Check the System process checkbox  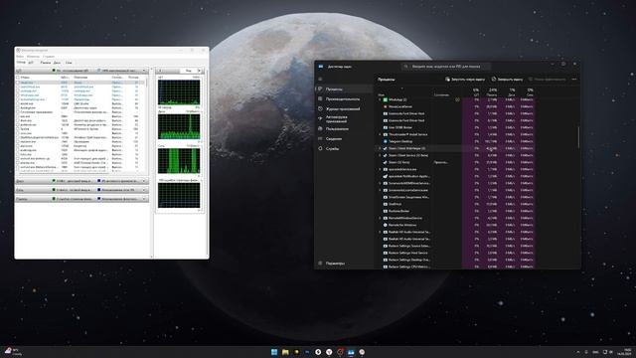coord(18,129)
